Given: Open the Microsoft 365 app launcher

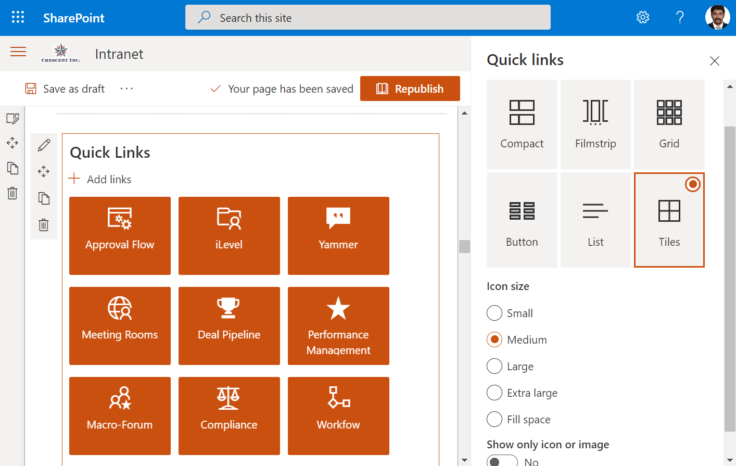Looking at the screenshot, I should point(18,17).
